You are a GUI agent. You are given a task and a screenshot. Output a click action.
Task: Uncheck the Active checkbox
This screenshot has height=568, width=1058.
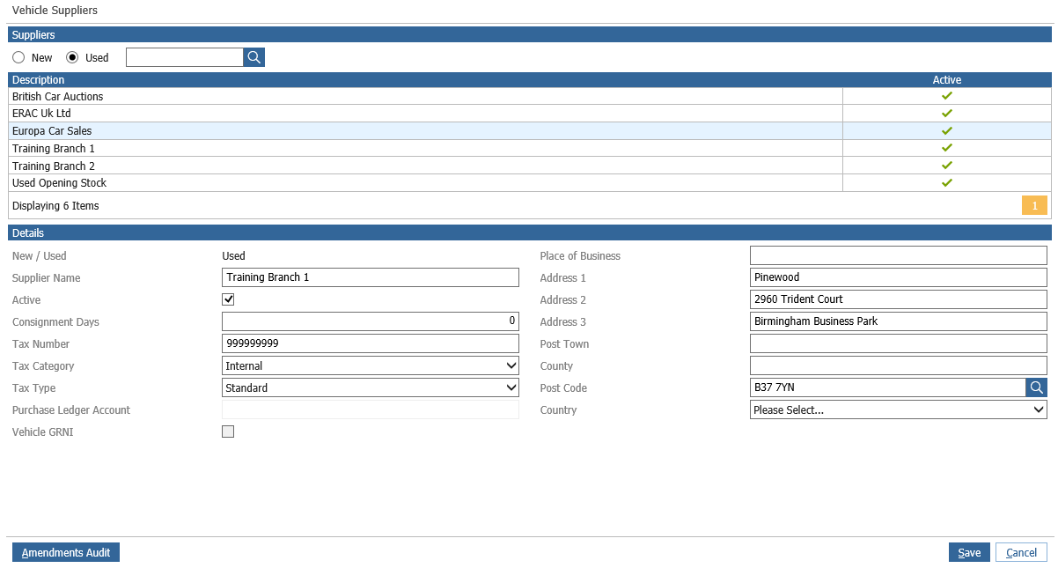[x=228, y=299]
